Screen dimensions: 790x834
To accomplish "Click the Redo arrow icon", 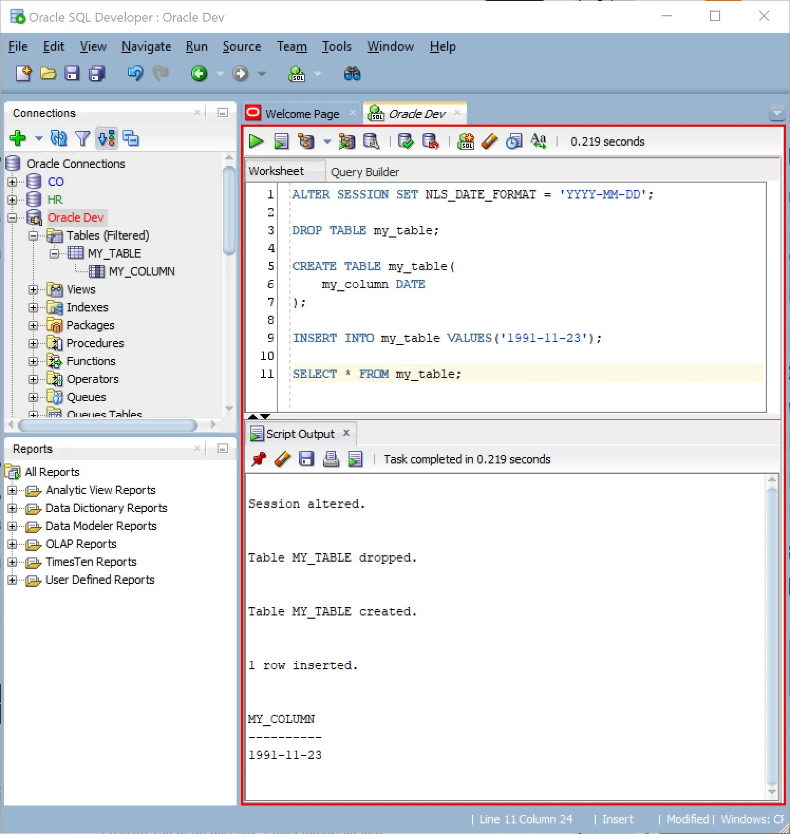I will (161, 73).
